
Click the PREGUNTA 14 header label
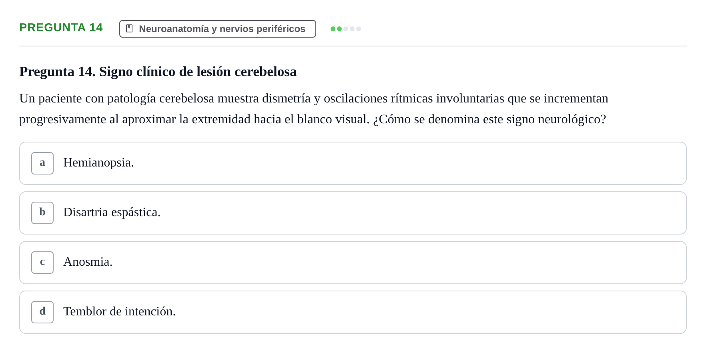[61, 28]
